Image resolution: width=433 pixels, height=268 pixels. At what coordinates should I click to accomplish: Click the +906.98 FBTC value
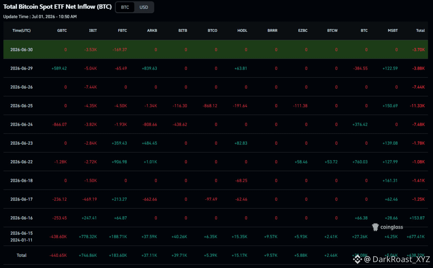[x=119, y=162]
